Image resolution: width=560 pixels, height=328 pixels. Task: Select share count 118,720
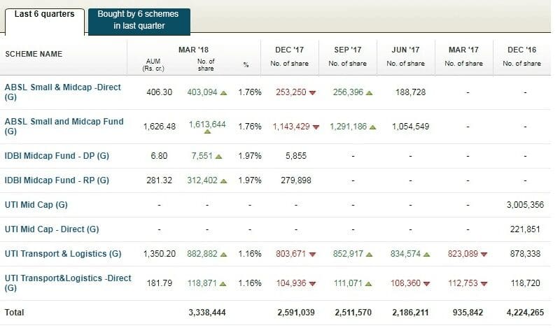point(525,283)
